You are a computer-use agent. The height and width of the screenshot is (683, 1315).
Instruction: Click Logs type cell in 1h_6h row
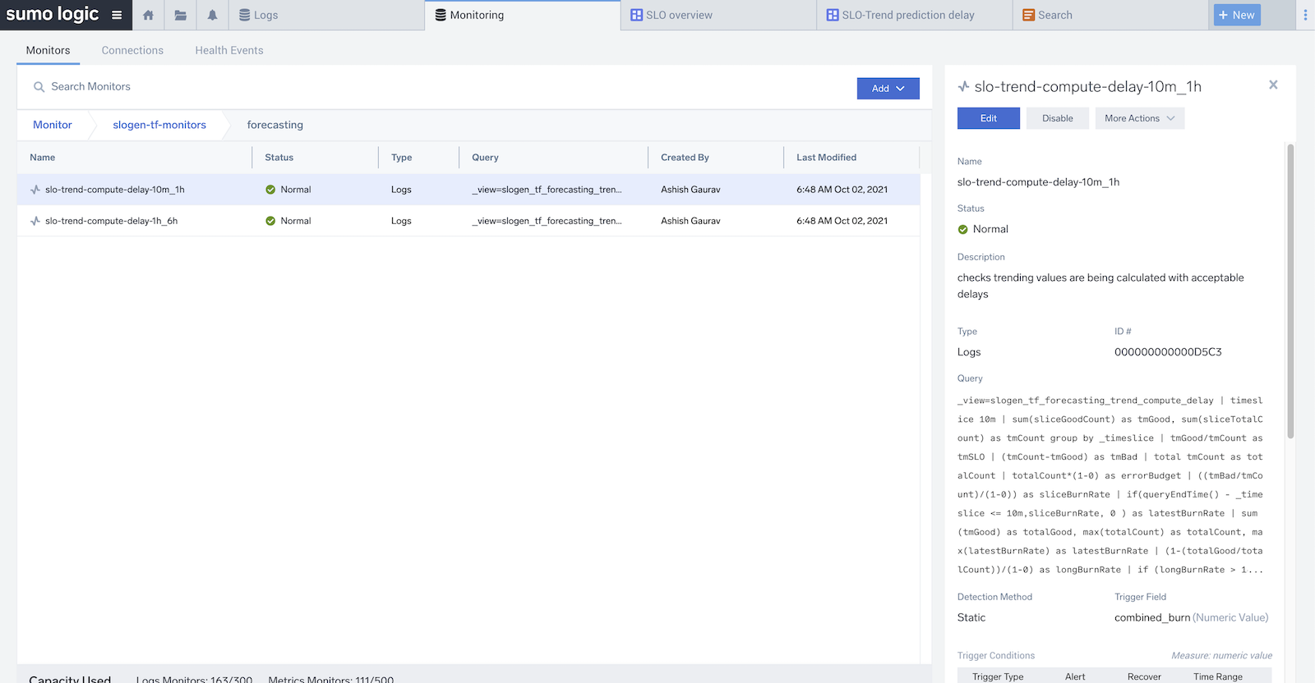(x=401, y=221)
